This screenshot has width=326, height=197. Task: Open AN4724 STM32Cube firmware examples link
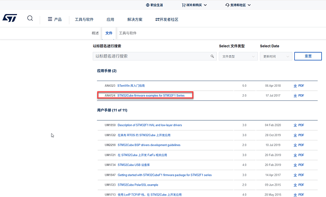pos(151,96)
